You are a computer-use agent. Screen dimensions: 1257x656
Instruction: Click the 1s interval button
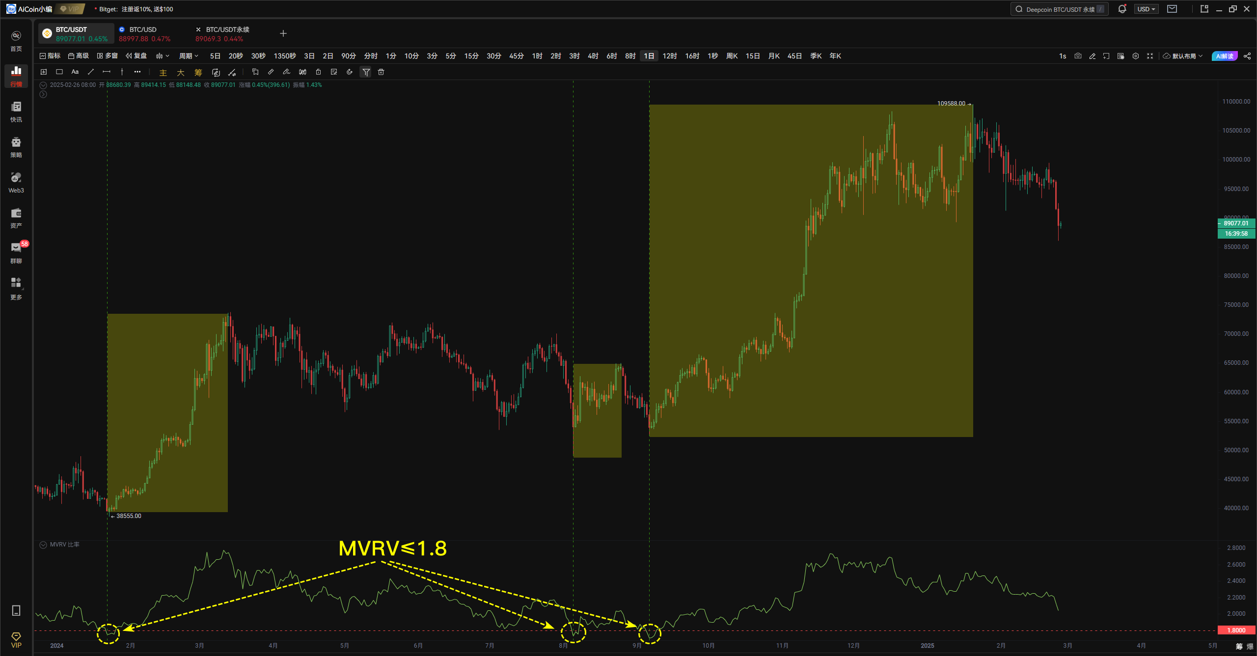(1063, 56)
